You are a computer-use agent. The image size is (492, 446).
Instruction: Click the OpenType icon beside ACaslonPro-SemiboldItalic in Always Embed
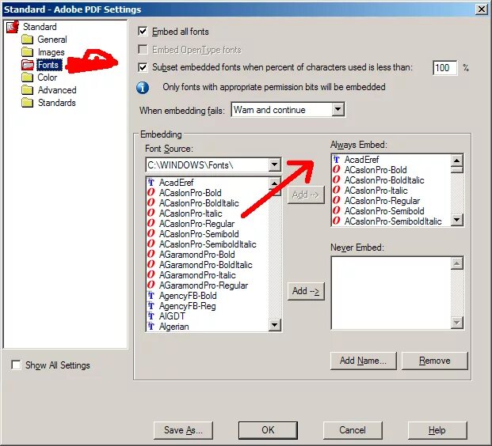coord(337,221)
